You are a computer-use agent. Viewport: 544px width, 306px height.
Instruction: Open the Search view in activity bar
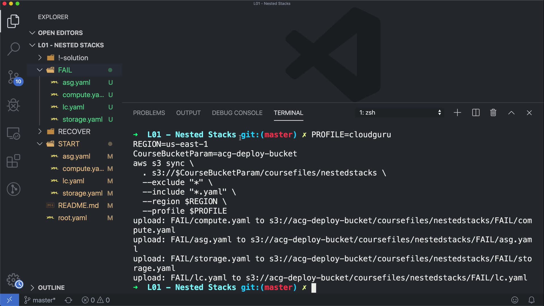tap(13, 49)
